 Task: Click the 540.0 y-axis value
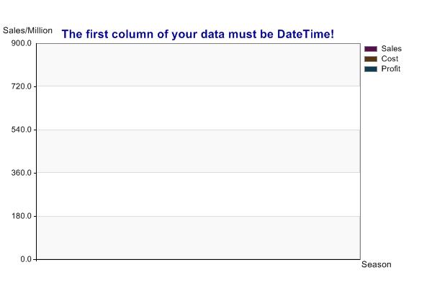click(x=22, y=130)
